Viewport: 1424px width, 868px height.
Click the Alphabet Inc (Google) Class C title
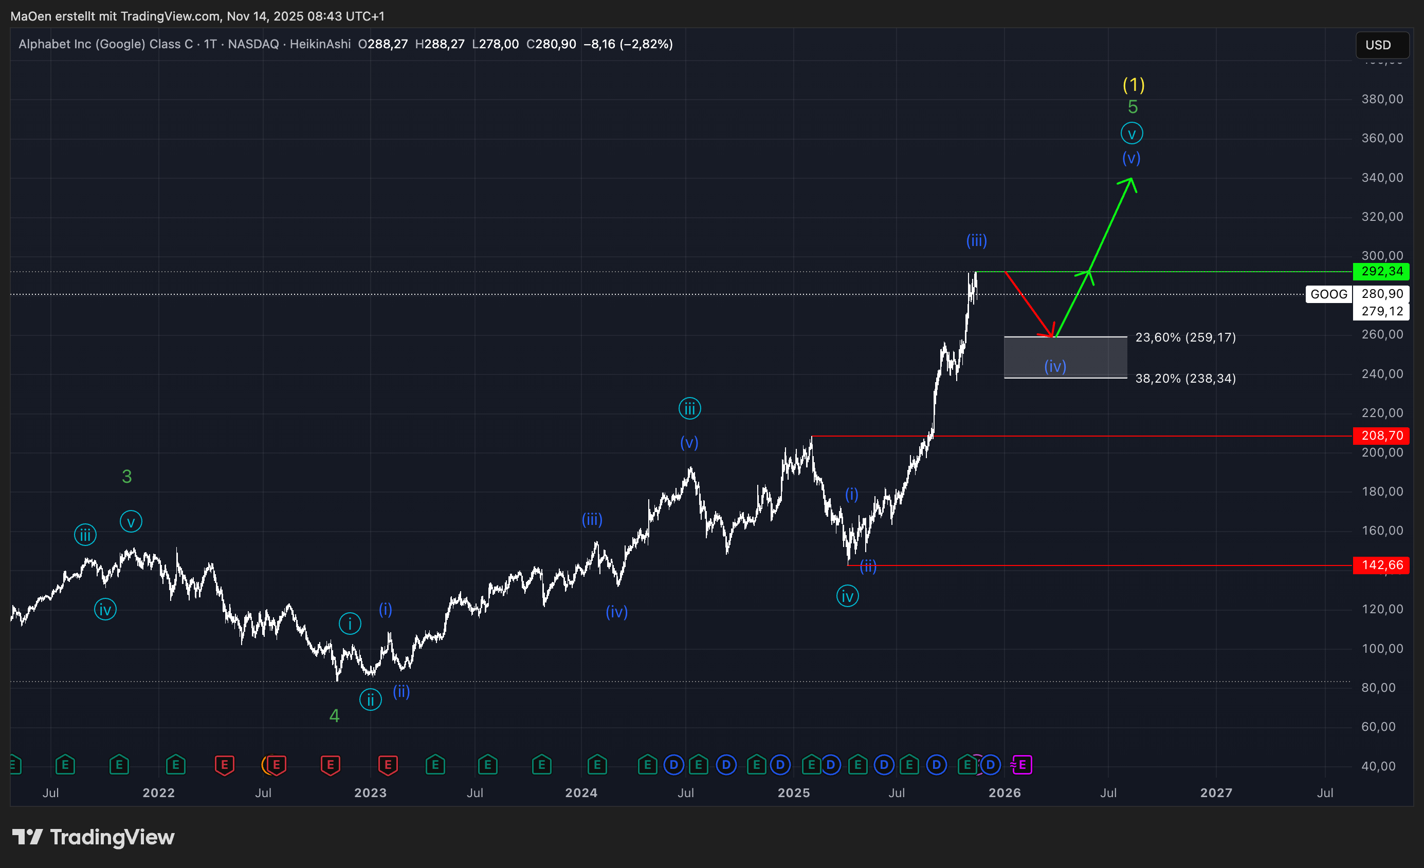tap(106, 44)
